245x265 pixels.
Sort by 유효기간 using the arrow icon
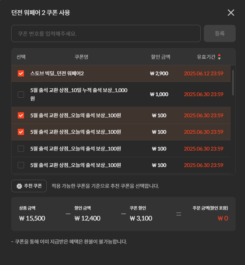tap(219, 57)
